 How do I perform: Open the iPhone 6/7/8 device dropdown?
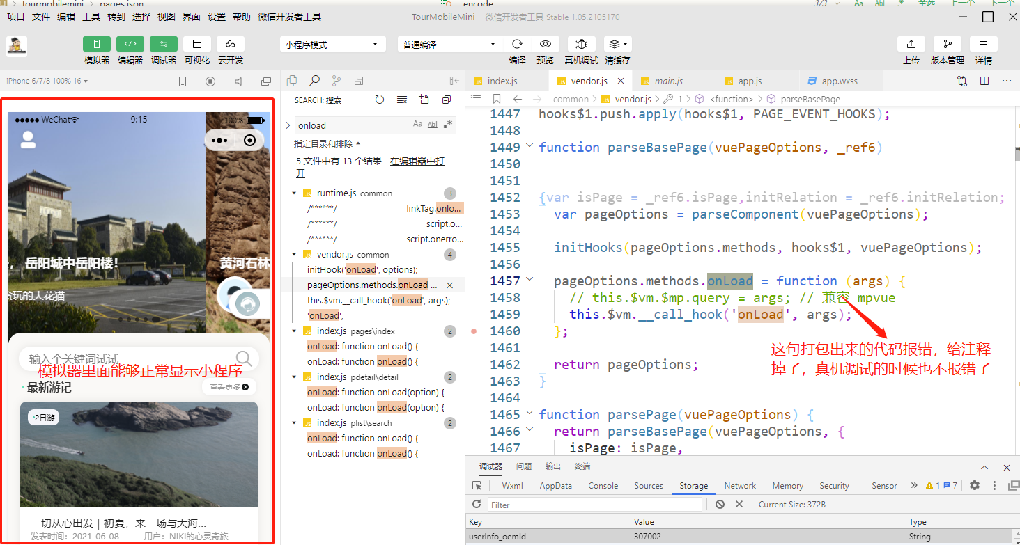[48, 81]
